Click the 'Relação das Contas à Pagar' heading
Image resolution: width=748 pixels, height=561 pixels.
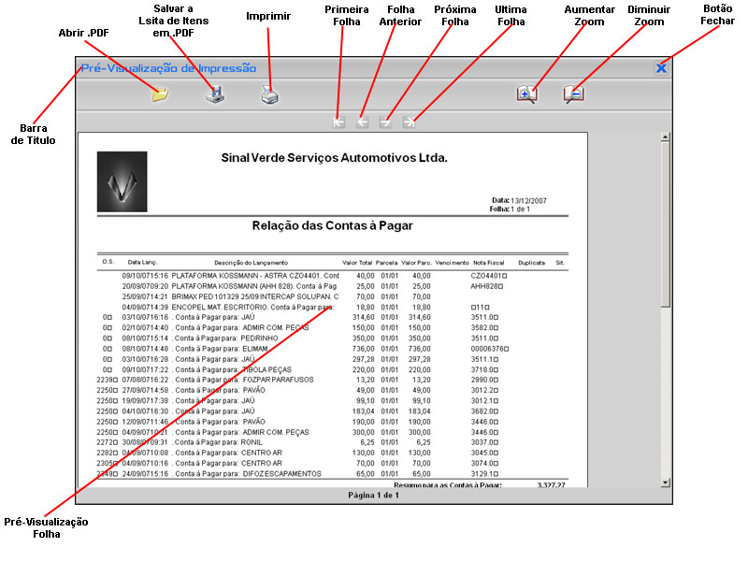[332, 225]
